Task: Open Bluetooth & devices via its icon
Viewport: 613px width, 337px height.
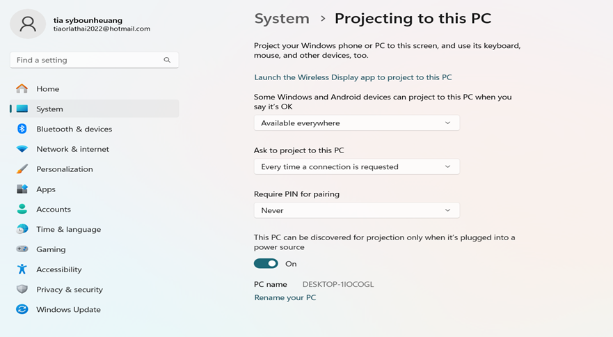Action: pos(22,129)
